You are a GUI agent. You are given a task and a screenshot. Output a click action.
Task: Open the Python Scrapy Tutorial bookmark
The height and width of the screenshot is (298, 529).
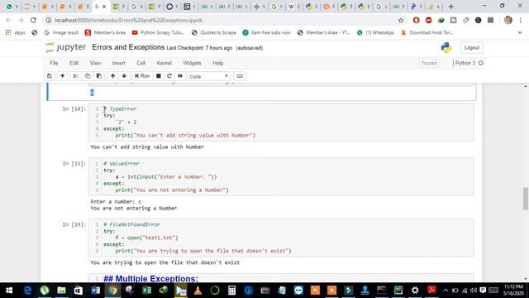pyautogui.click(x=158, y=33)
